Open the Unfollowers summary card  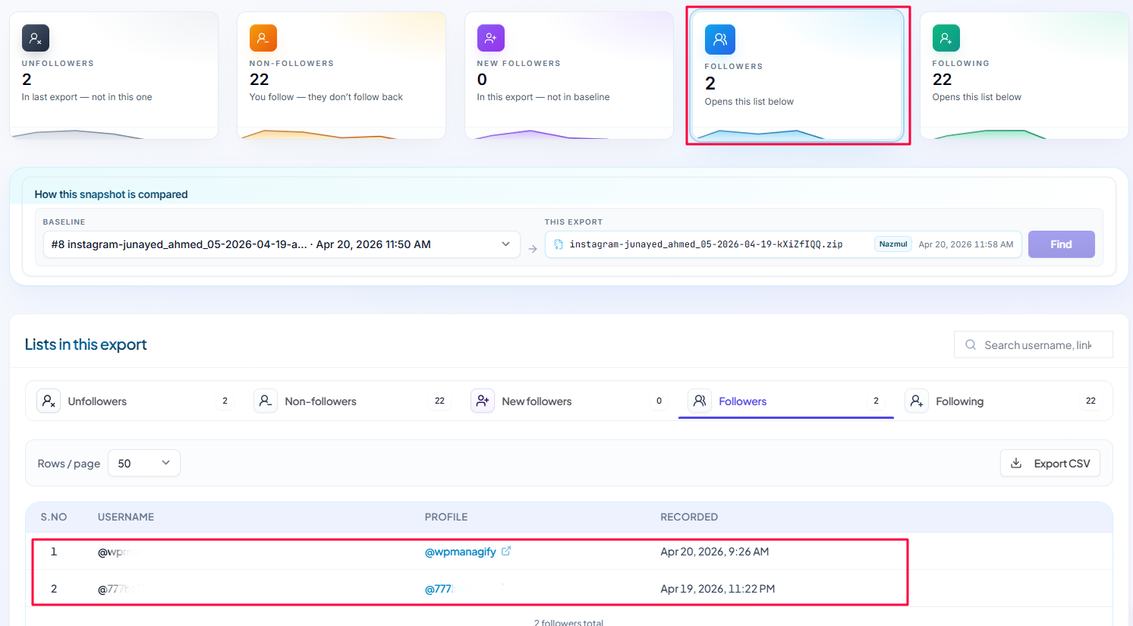[x=114, y=75]
